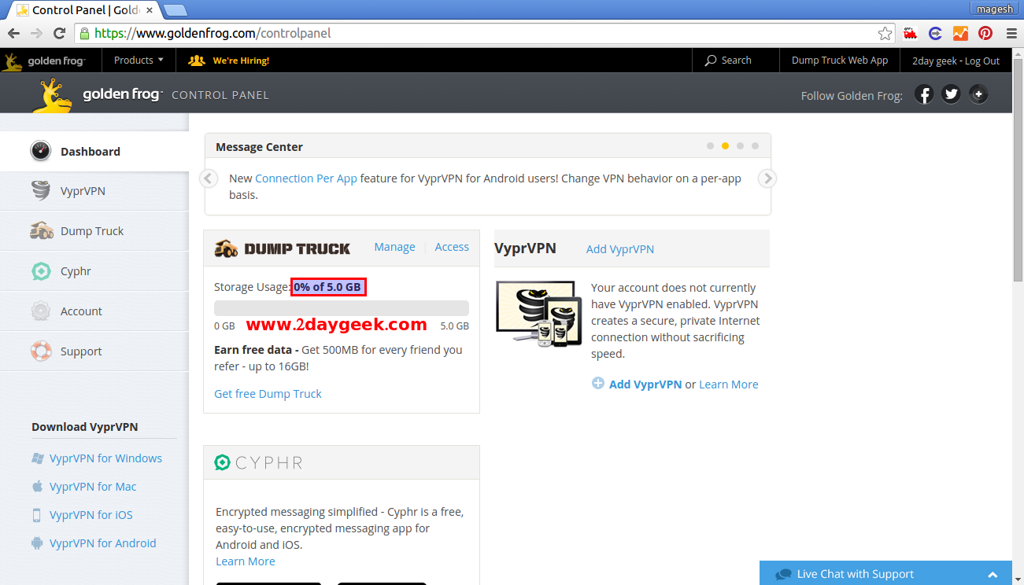Download VyprVPN for Android

pos(103,543)
